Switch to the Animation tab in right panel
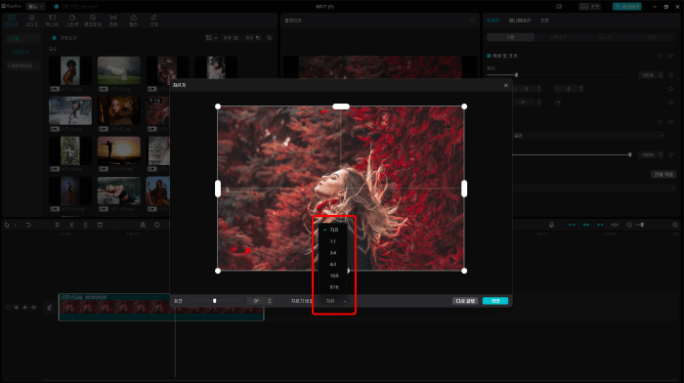684x383 pixels. point(520,21)
